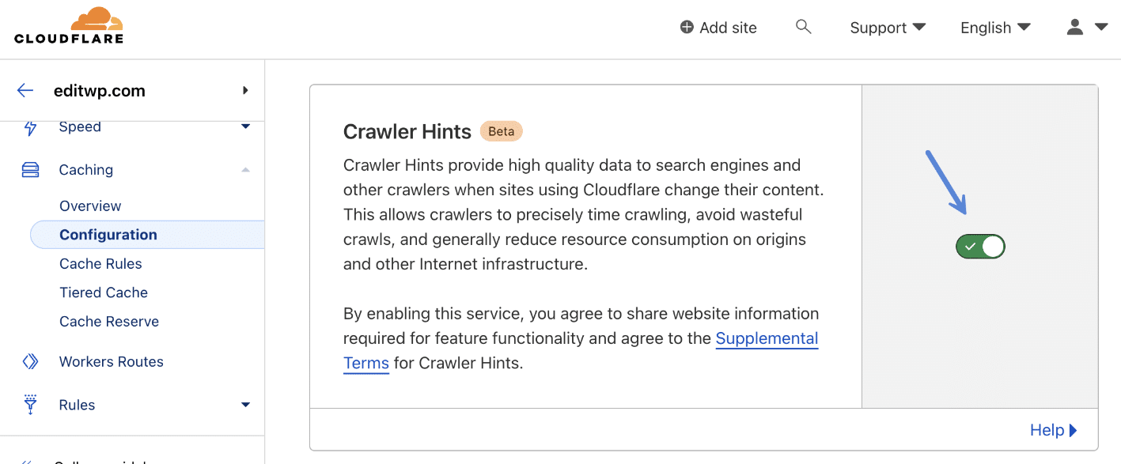Open the user account profile icon
This screenshot has width=1121, height=464.
[1074, 27]
